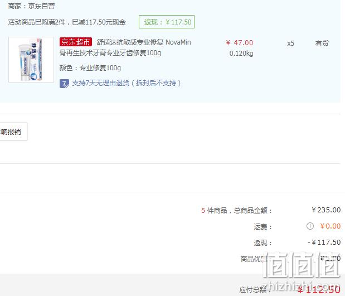Click the shipping fee info icon

coord(310,226)
